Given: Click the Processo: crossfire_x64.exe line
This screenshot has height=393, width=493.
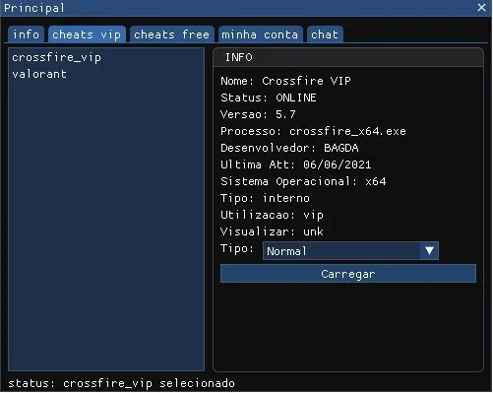Looking at the screenshot, I should [313, 131].
